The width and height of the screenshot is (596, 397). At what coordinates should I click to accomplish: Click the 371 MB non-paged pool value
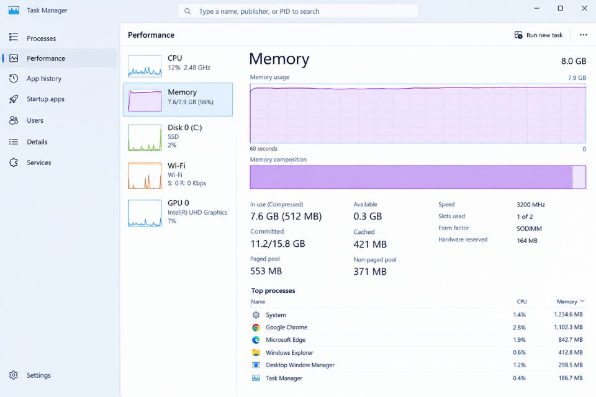pos(370,271)
